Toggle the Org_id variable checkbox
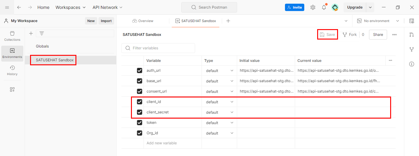 coord(140,133)
